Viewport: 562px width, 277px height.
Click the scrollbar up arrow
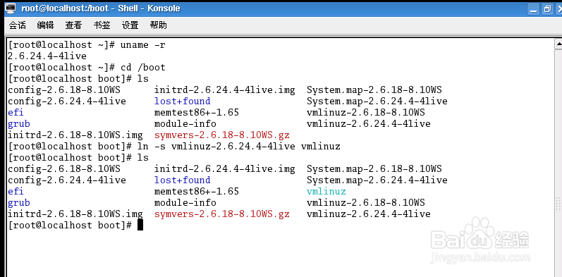[x=558, y=44]
